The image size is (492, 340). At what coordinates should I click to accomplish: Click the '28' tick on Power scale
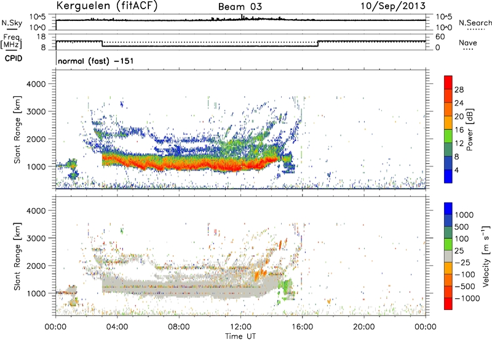pyautogui.click(x=459, y=90)
